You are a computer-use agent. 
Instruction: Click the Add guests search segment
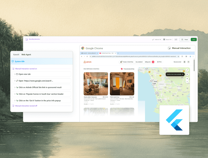(148, 62)
